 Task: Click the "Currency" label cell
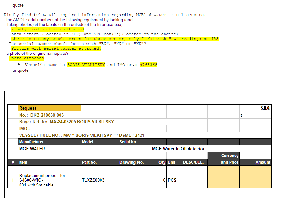(x=223, y=155)
